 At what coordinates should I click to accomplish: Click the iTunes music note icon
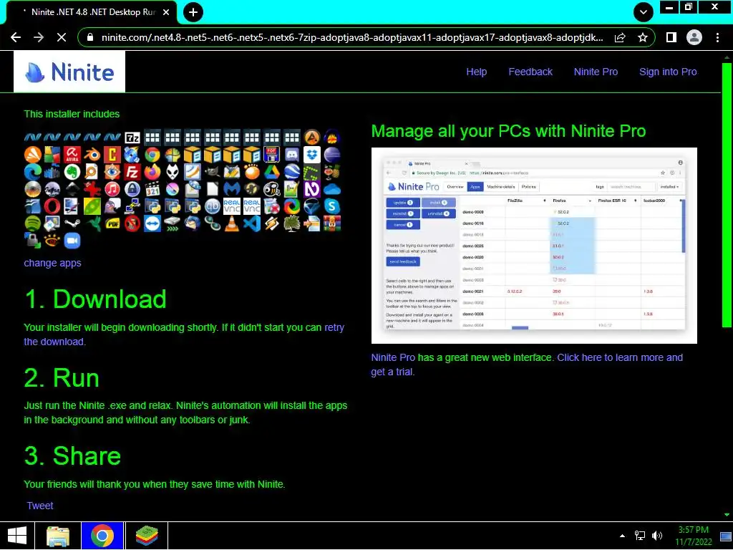pyautogui.click(x=112, y=189)
